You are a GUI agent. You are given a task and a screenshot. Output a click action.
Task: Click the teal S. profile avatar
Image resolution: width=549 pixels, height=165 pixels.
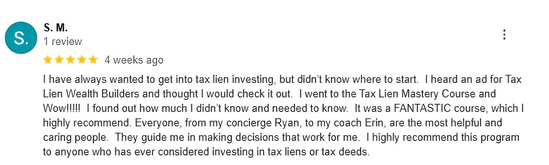click(21, 38)
